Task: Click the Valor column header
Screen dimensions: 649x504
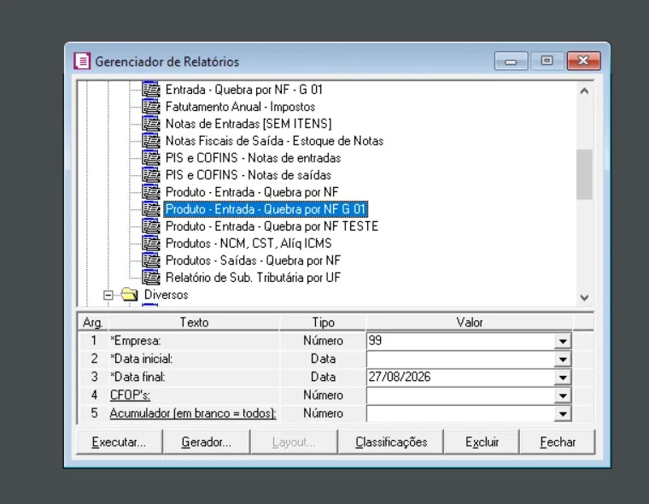Action: coord(470,322)
